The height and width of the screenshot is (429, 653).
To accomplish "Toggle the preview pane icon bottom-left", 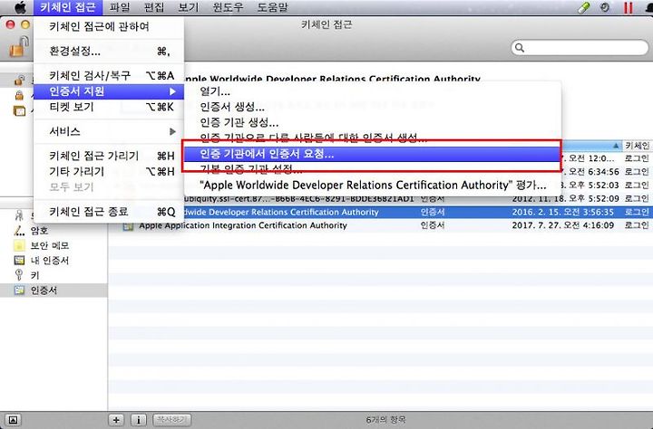I will (x=13, y=420).
